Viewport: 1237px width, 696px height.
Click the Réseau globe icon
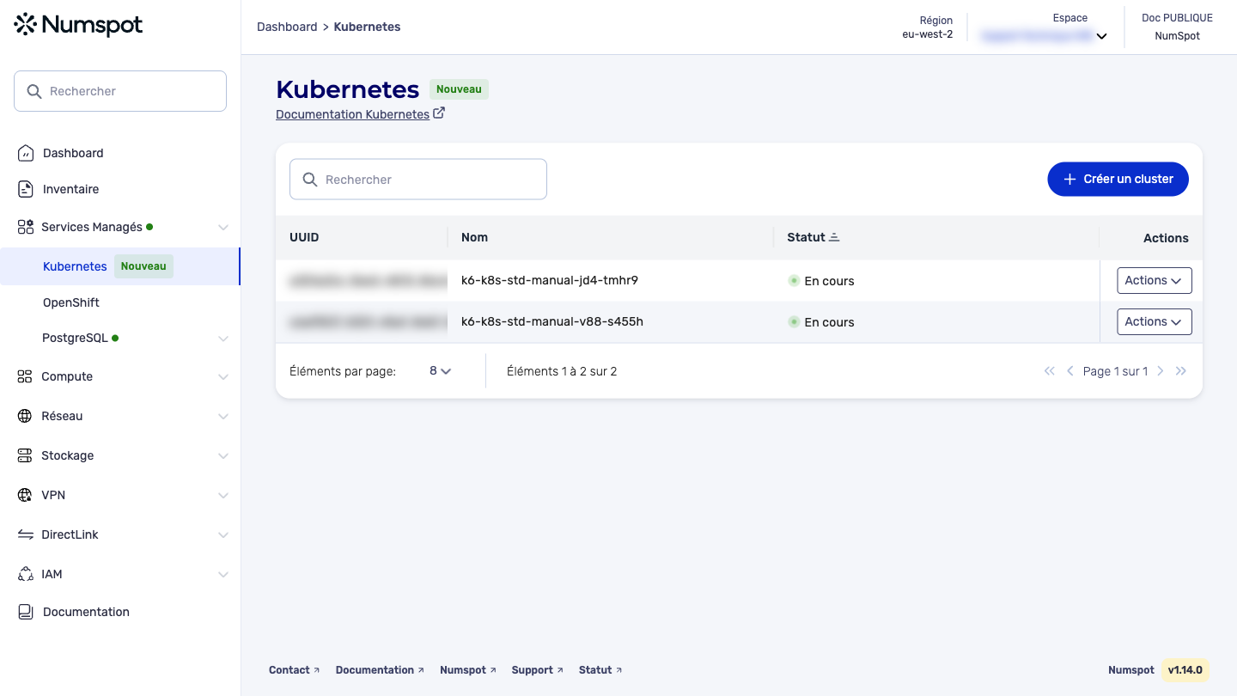tap(26, 416)
